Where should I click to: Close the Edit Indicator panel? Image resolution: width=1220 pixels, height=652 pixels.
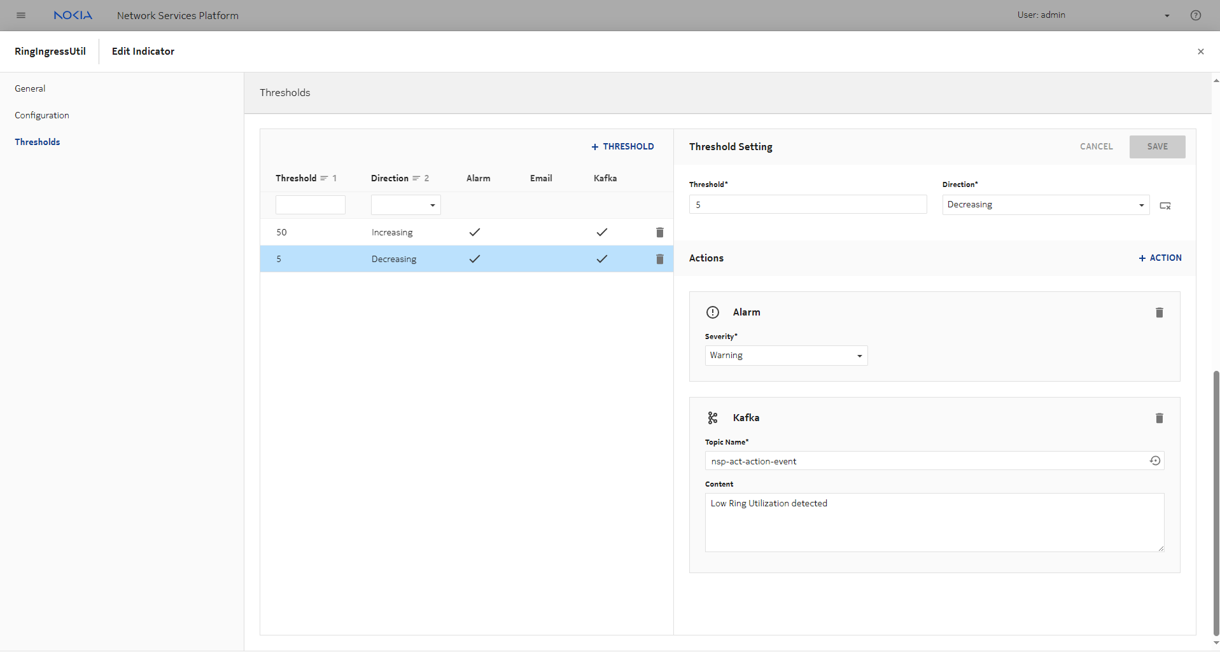coord(1201,52)
